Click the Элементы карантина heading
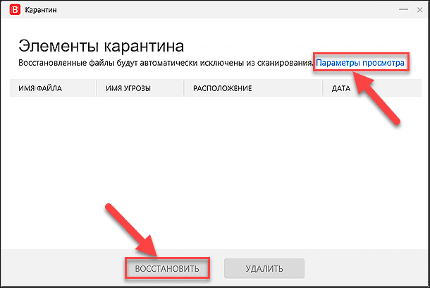The height and width of the screenshot is (288, 430). 102,46
